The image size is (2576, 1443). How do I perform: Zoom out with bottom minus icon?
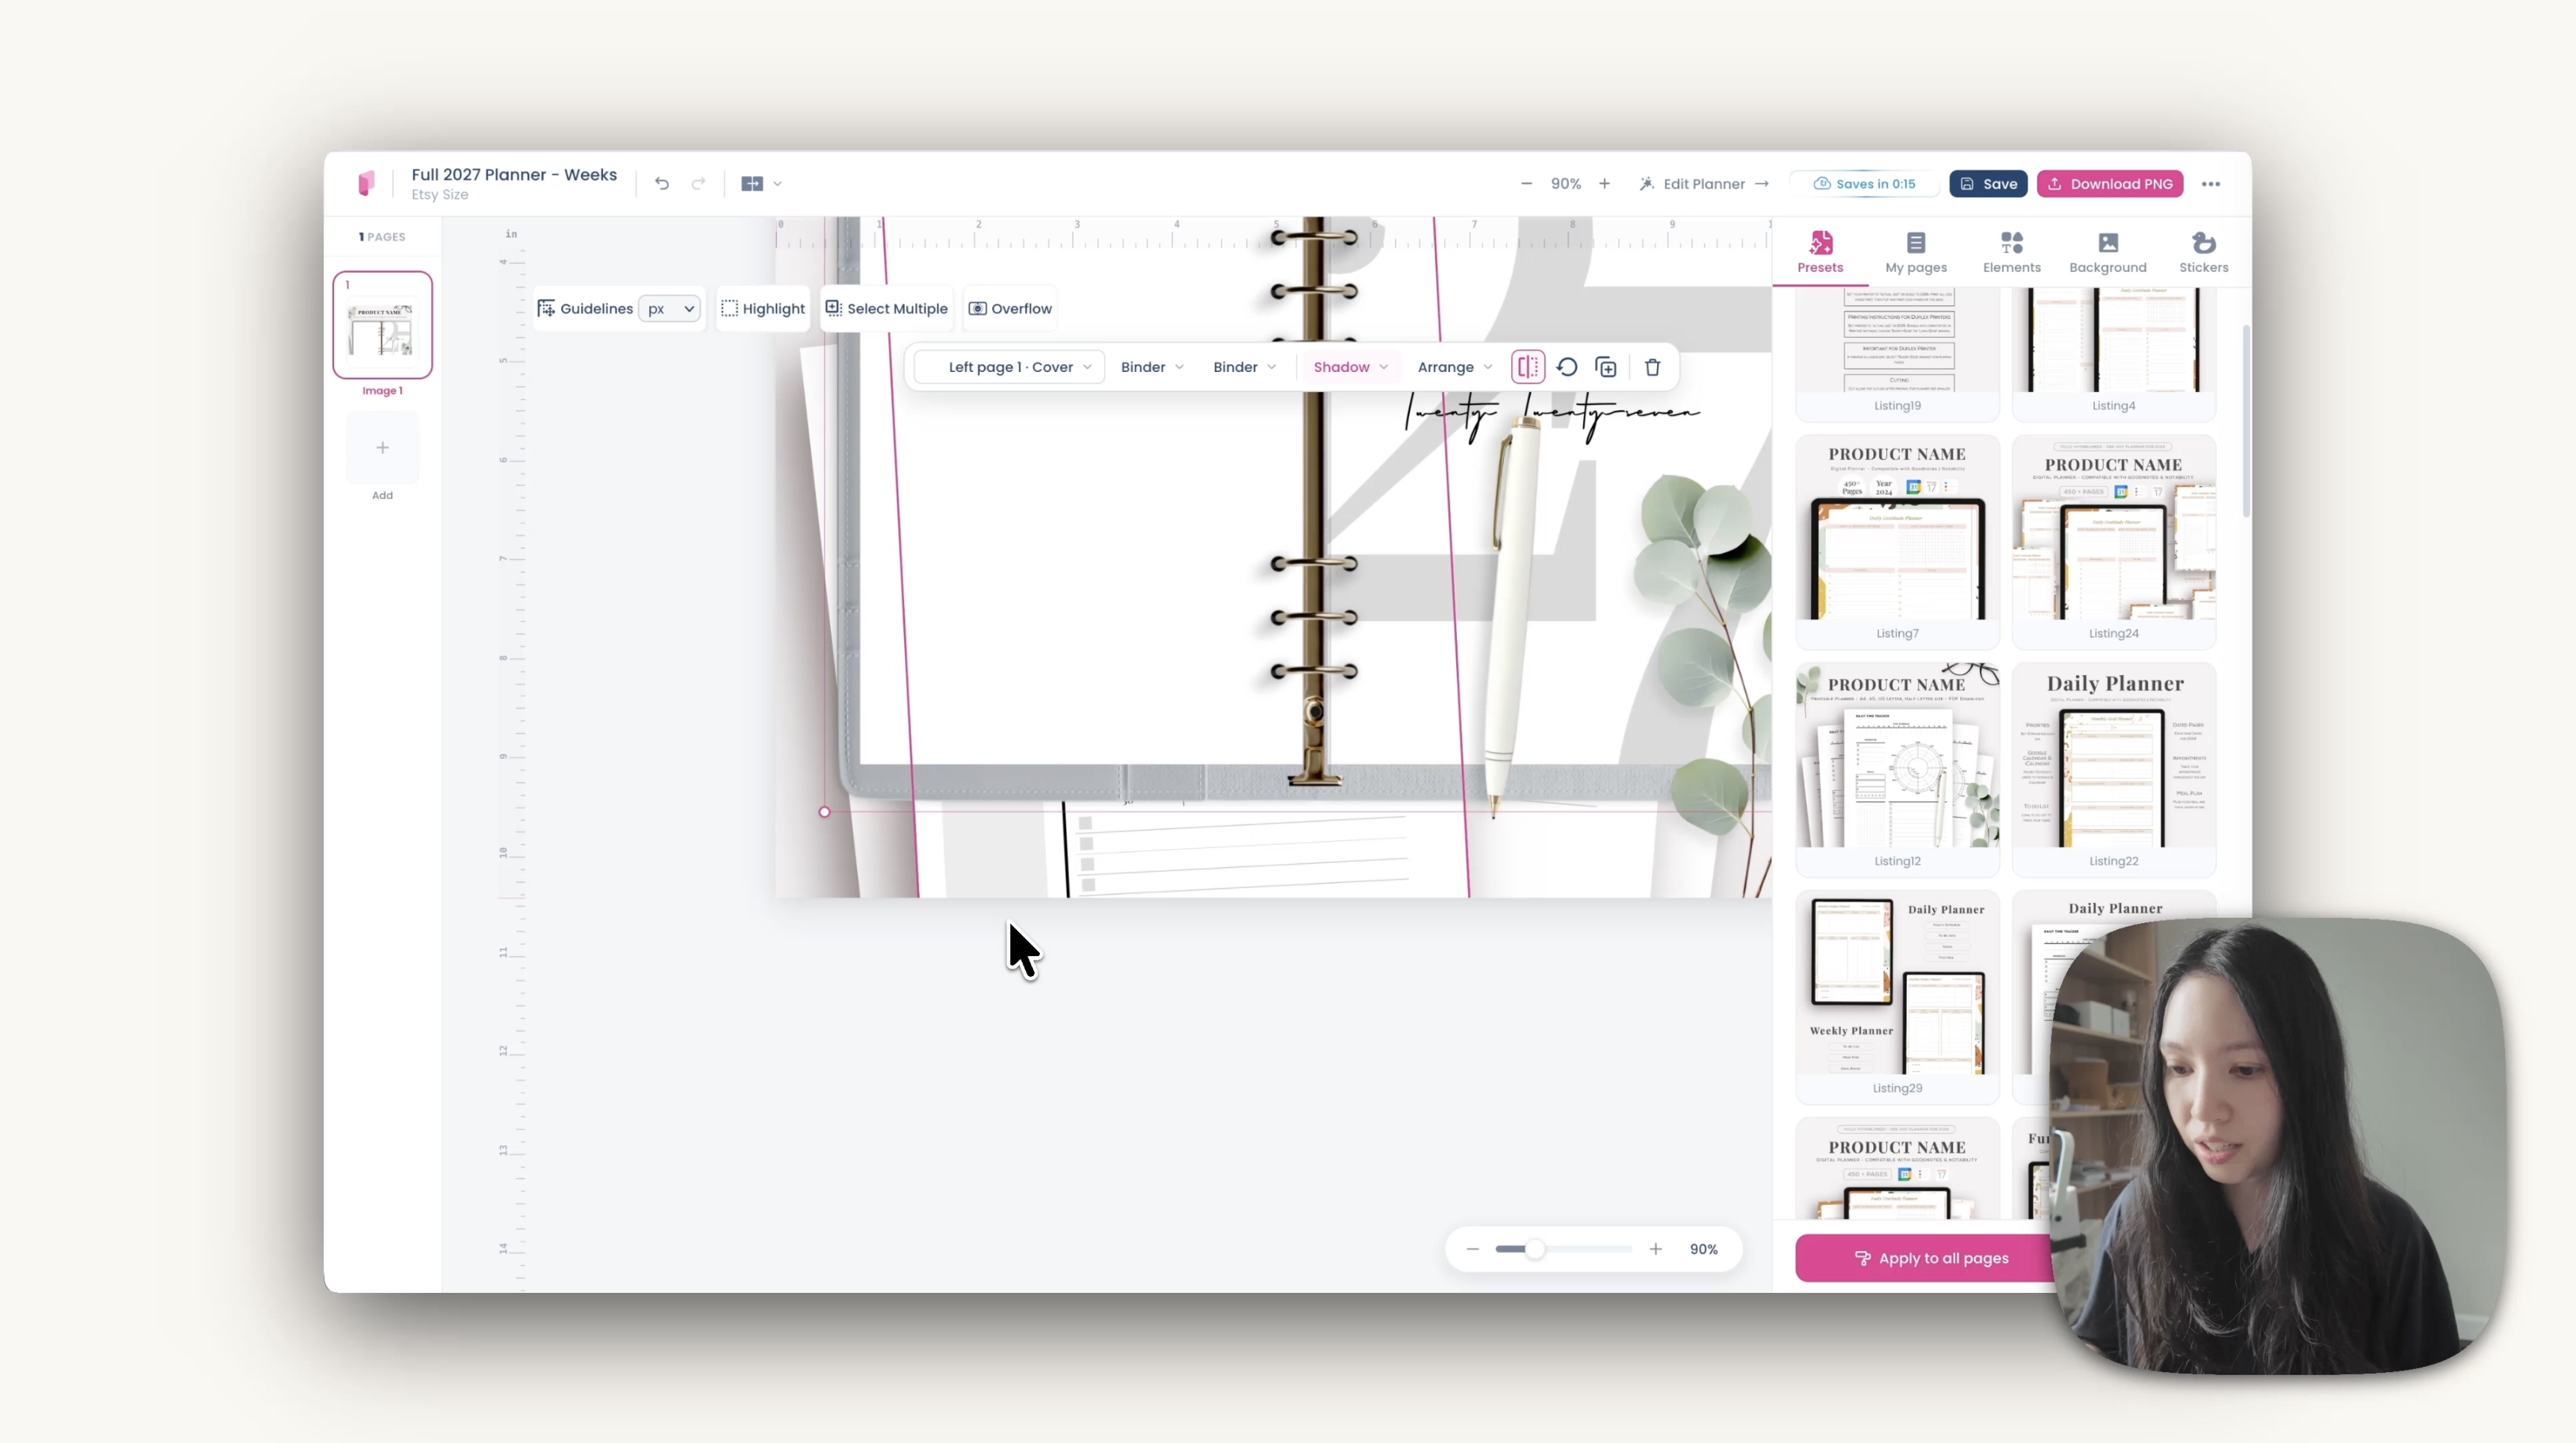[x=1472, y=1249]
